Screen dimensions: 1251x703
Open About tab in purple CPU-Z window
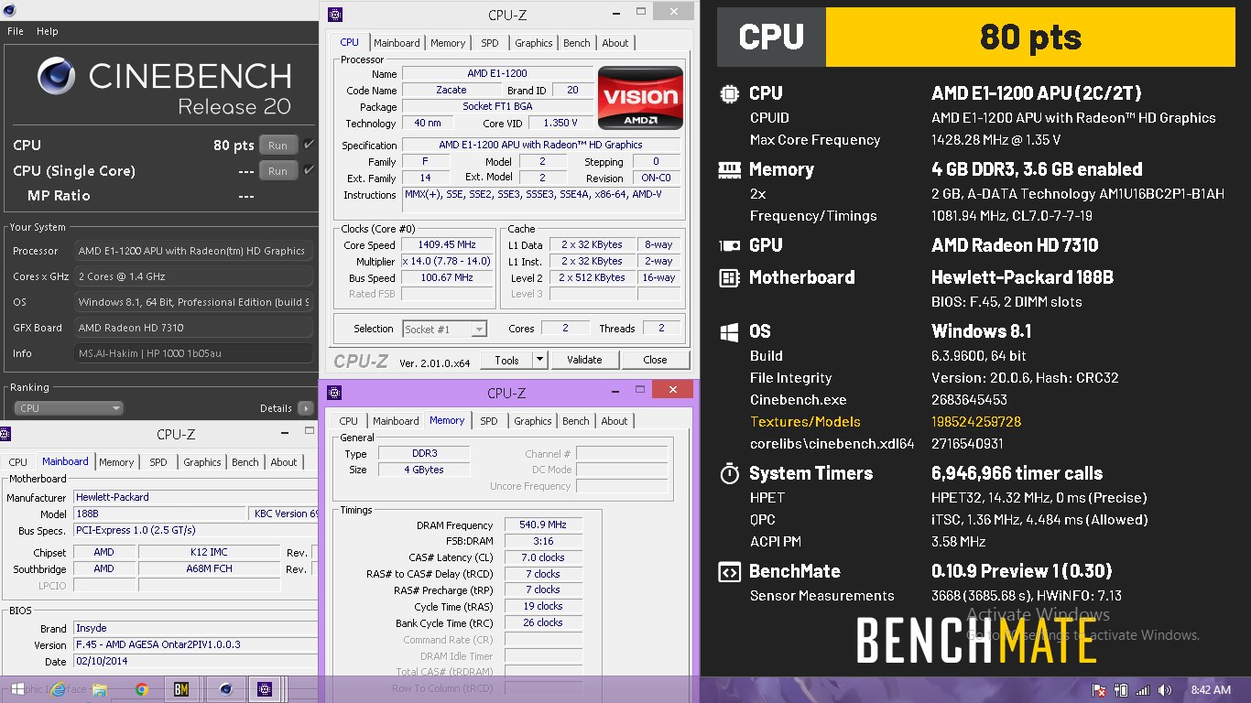click(x=615, y=421)
